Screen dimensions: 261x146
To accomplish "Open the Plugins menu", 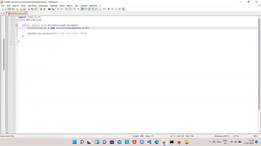I will click(84, 6).
